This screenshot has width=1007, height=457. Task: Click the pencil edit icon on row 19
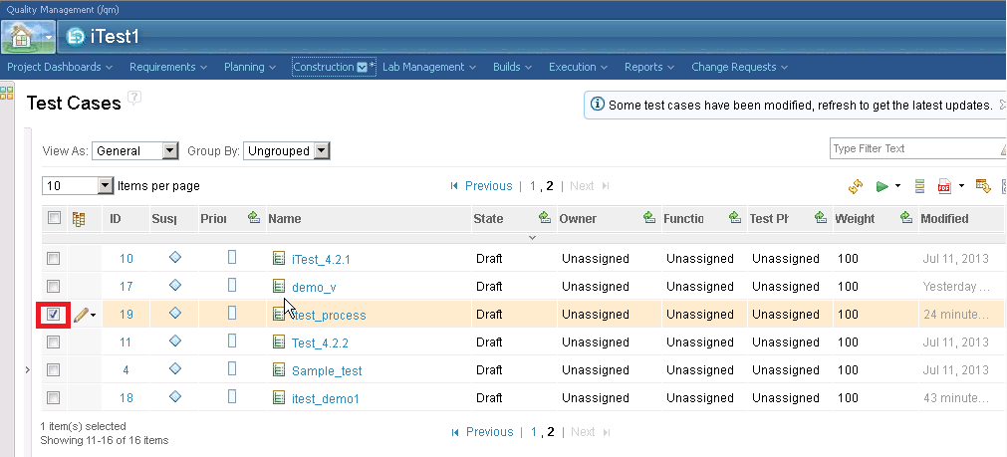click(x=81, y=315)
